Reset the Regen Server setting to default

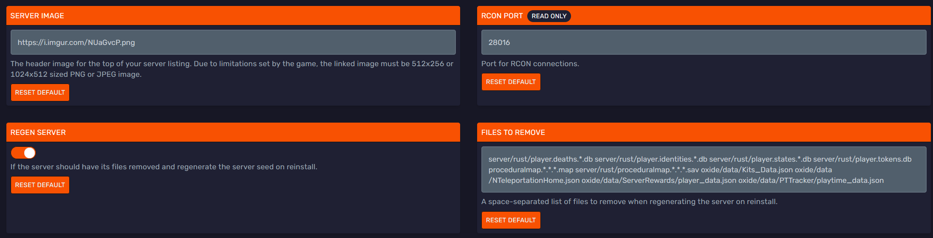40,185
